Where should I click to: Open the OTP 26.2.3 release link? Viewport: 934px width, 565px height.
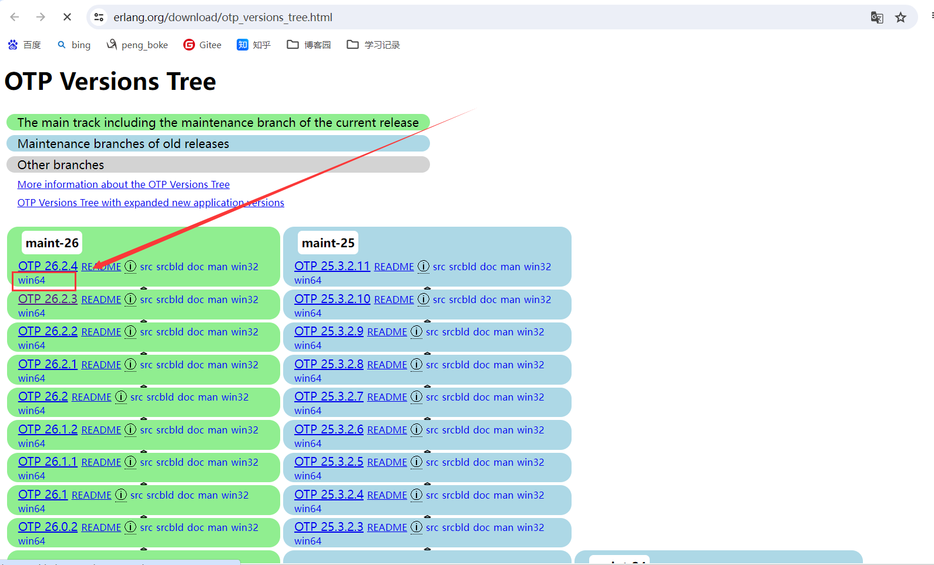click(x=48, y=299)
